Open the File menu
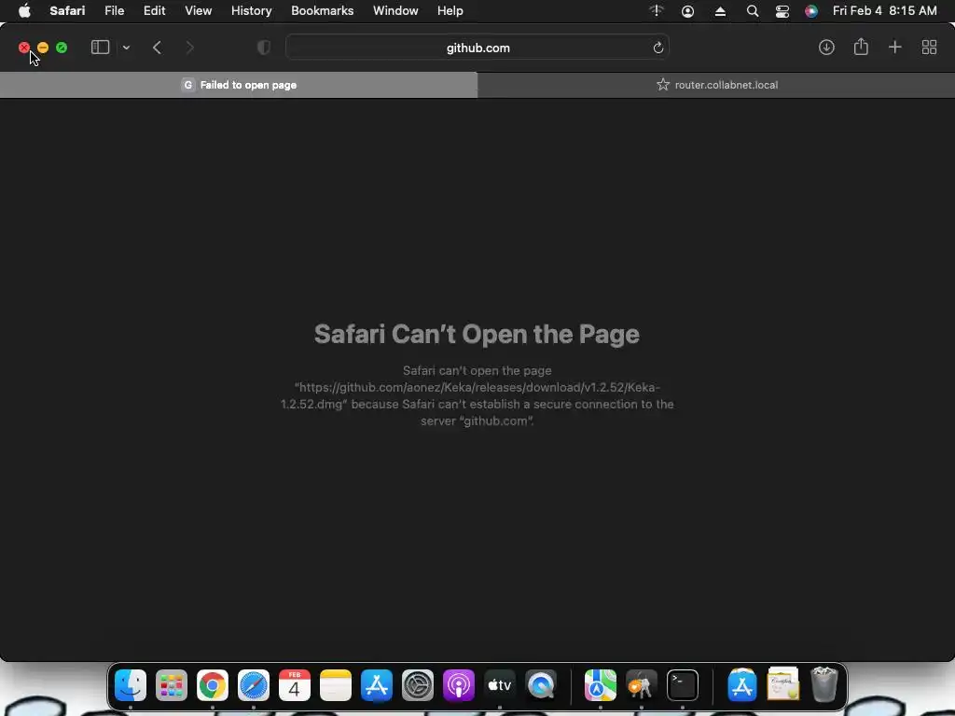Screen dimensions: 955x716 pos(114,11)
